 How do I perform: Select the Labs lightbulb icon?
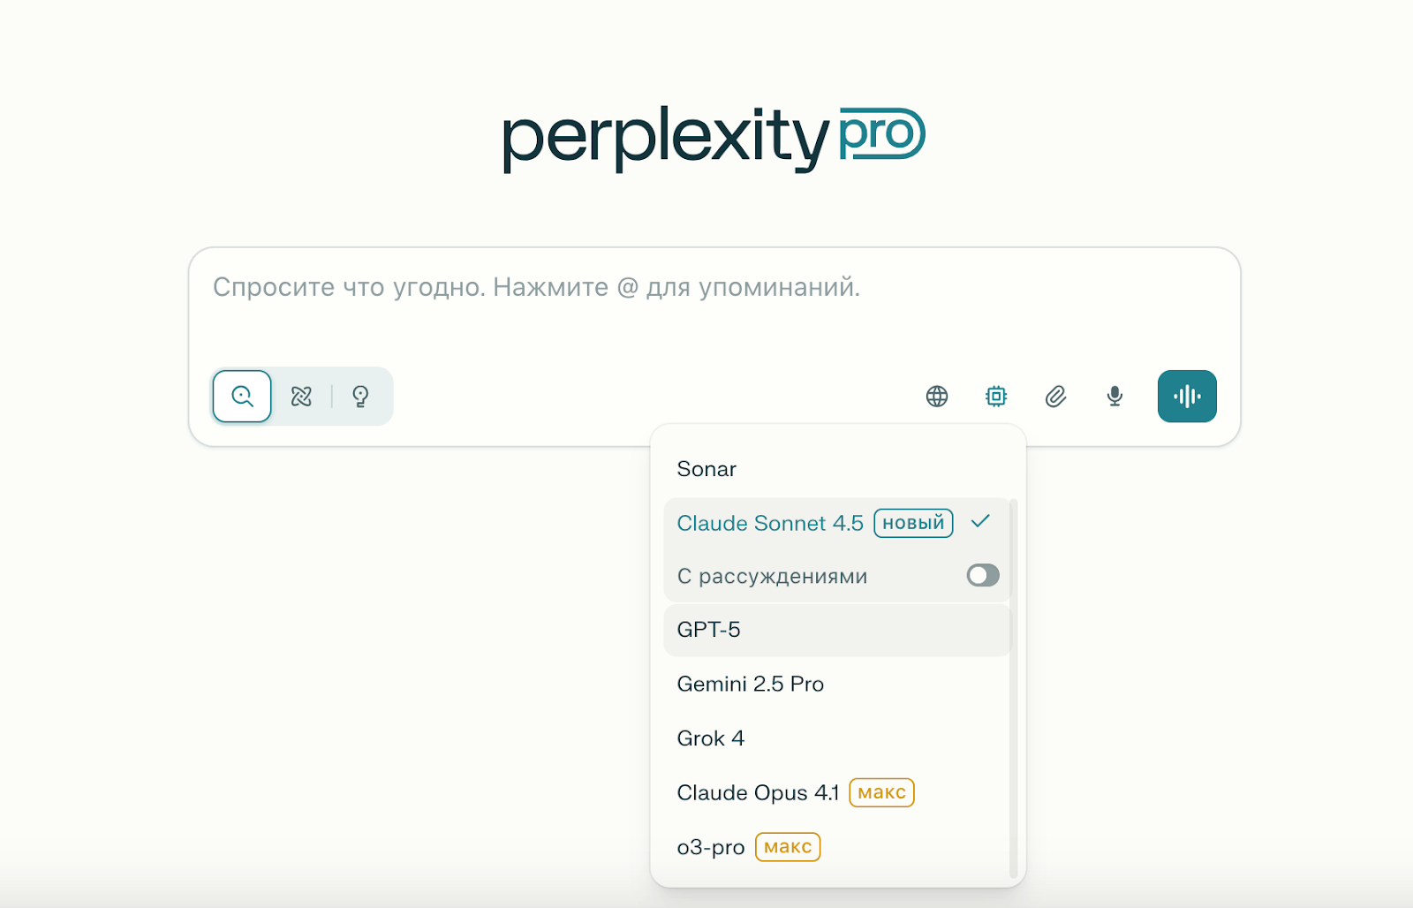[x=362, y=396]
